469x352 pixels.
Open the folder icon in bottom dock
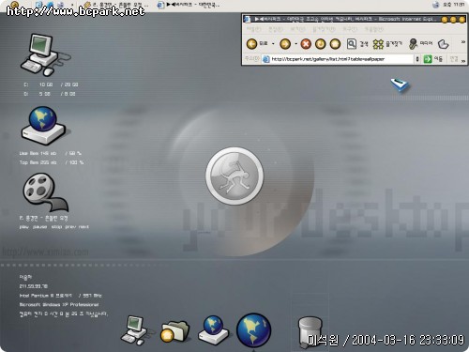[x=174, y=331]
